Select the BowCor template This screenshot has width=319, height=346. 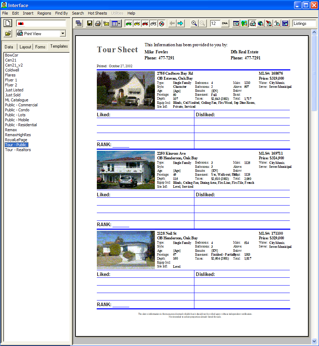tap(12, 55)
